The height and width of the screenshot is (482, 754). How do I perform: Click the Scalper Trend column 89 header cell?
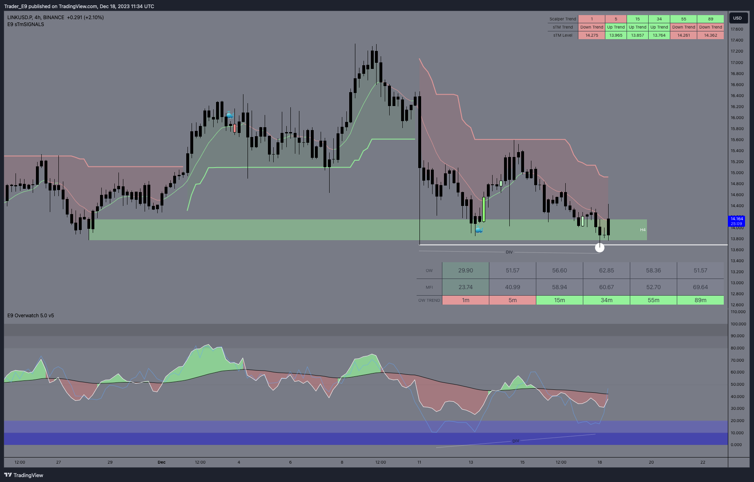point(711,19)
